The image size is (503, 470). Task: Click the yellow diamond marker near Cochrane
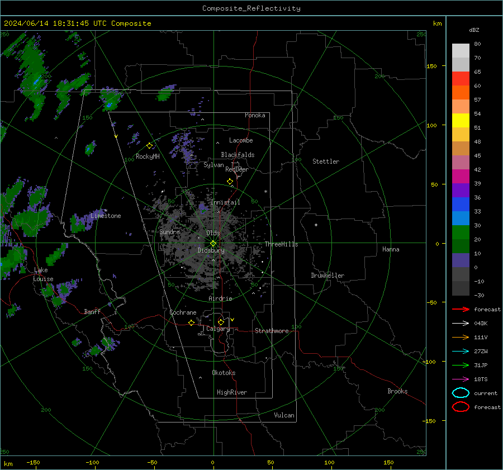pos(191,322)
